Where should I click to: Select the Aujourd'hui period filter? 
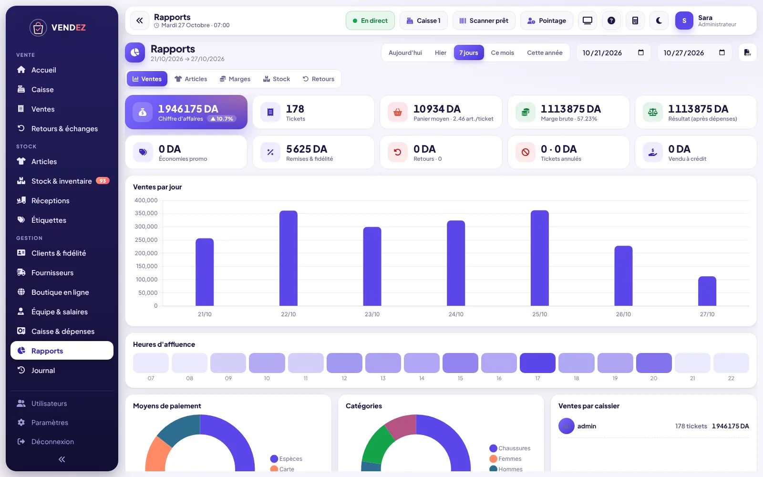pos(405,53)
